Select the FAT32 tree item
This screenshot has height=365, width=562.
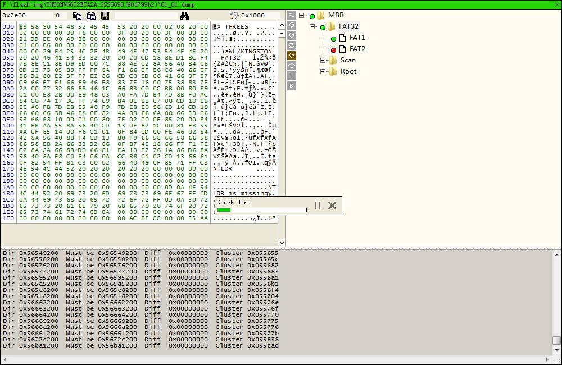[348, 26]
